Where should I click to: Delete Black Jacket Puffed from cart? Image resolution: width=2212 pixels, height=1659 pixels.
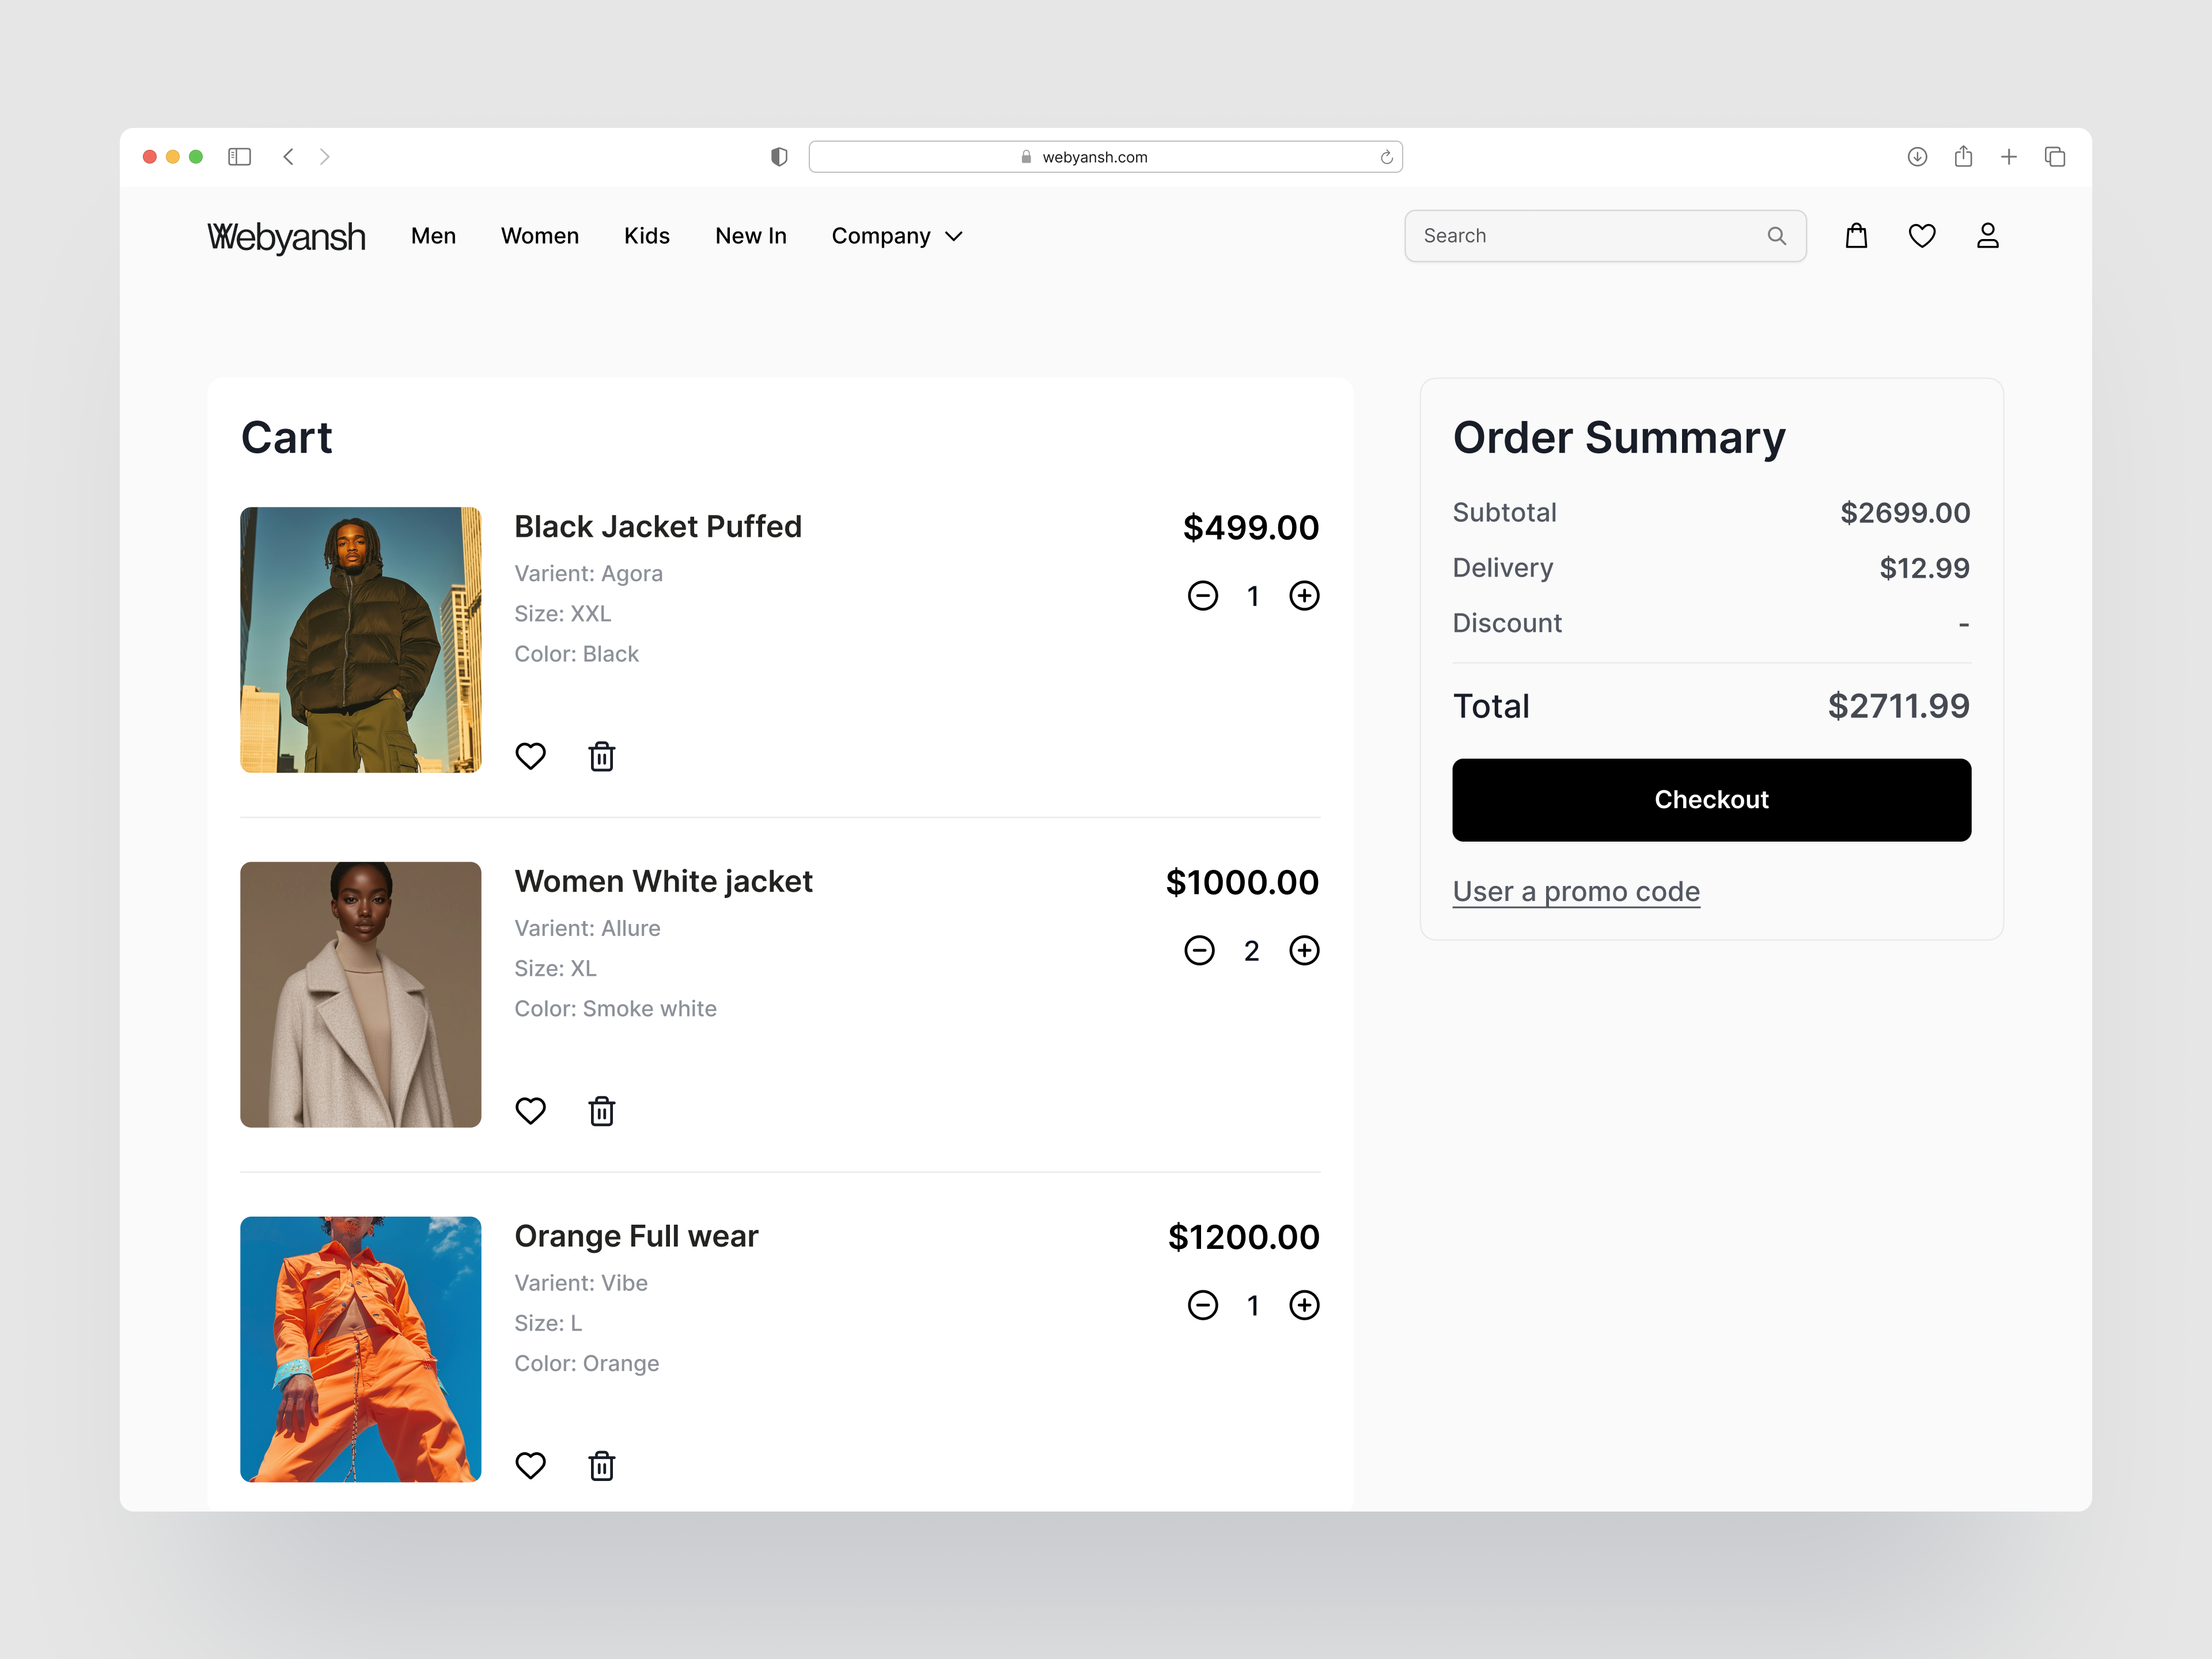click(x=601, y=756)
